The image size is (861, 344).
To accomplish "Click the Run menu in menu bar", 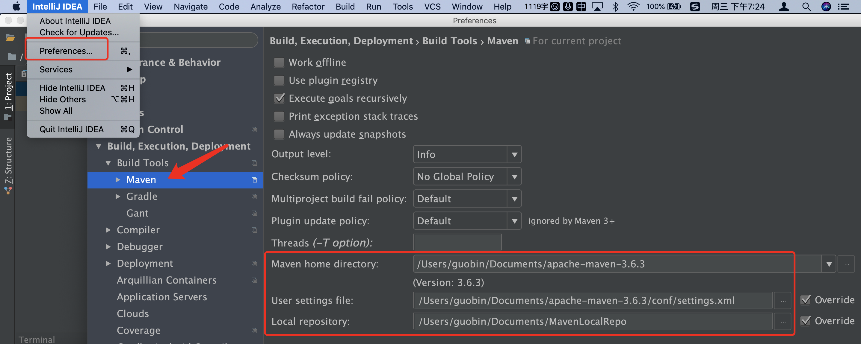I will point(372,6).
